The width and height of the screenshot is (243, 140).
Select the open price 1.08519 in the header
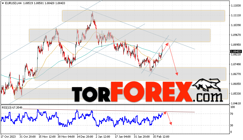(28, 3)
